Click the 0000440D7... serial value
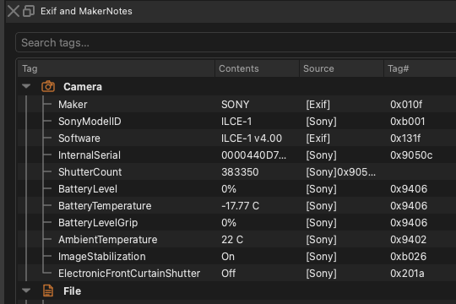This screenshot has width=456, height=304. (253, 155)
